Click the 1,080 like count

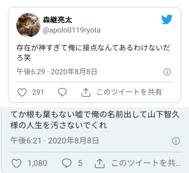37,163
